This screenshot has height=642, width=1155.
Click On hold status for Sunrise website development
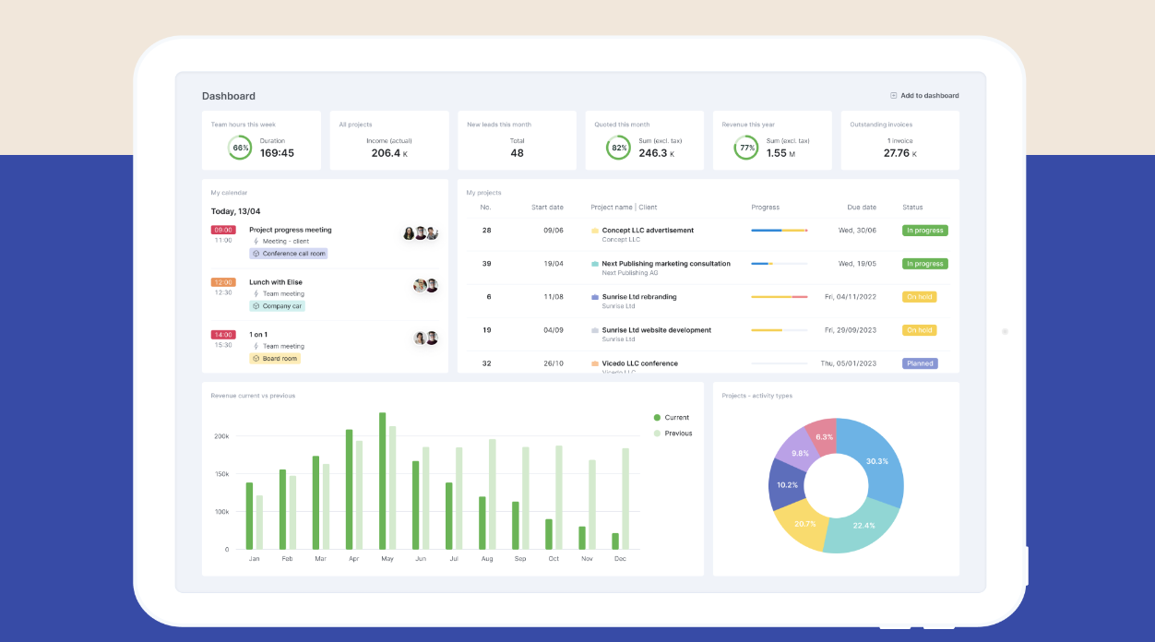click(x=920, y=330)
